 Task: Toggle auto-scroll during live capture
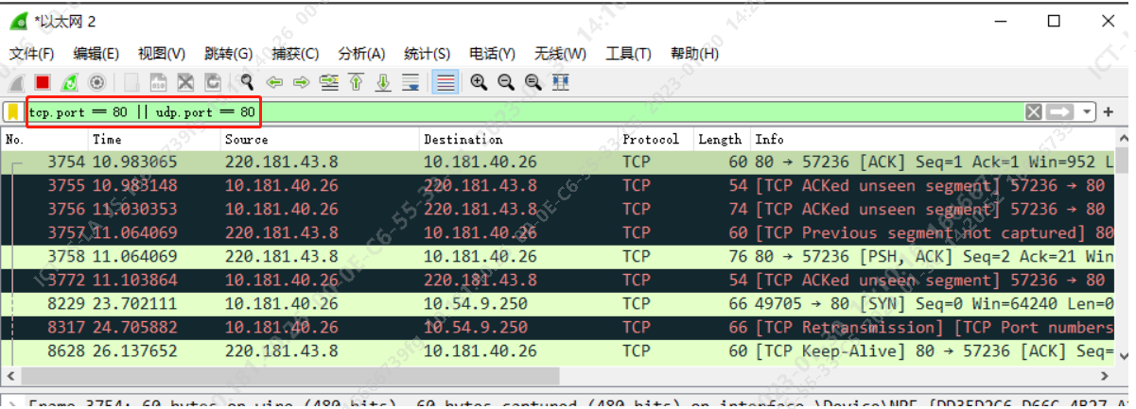coord(411,83)
